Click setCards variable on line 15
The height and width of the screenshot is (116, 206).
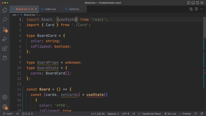pos(69,95)
